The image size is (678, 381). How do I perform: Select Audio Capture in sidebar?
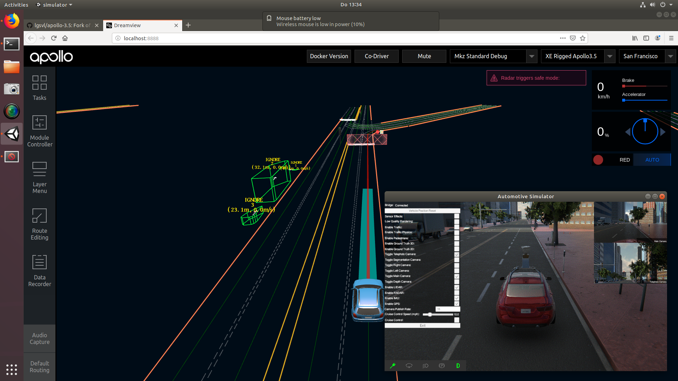click(x=40, y=339)
